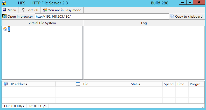Click the server URL address field
206x110 pixels.
click(x=102, y=17)
